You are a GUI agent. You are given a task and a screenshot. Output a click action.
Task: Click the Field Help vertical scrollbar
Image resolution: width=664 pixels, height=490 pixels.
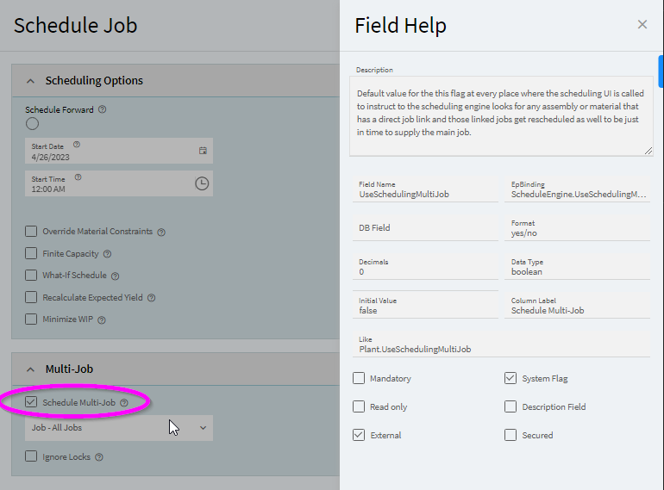[x=661, y=71]
